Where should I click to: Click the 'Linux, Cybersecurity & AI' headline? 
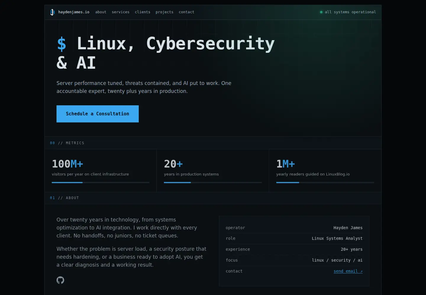click(x=166, y=53)
